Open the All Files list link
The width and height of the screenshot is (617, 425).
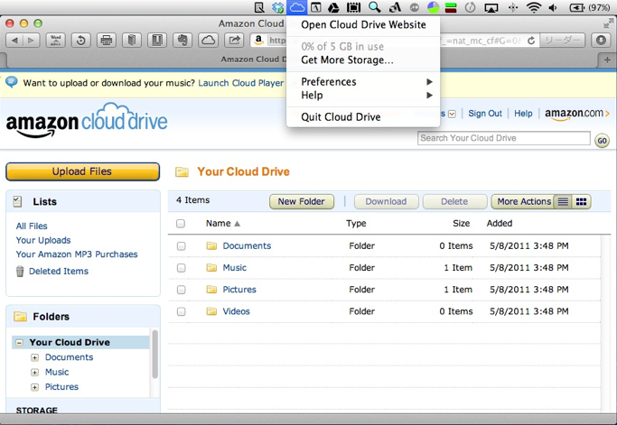coord(32,226)
